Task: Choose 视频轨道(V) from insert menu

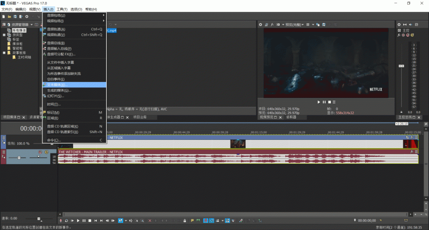Action: pyautogui.click(x=74, y=35)
